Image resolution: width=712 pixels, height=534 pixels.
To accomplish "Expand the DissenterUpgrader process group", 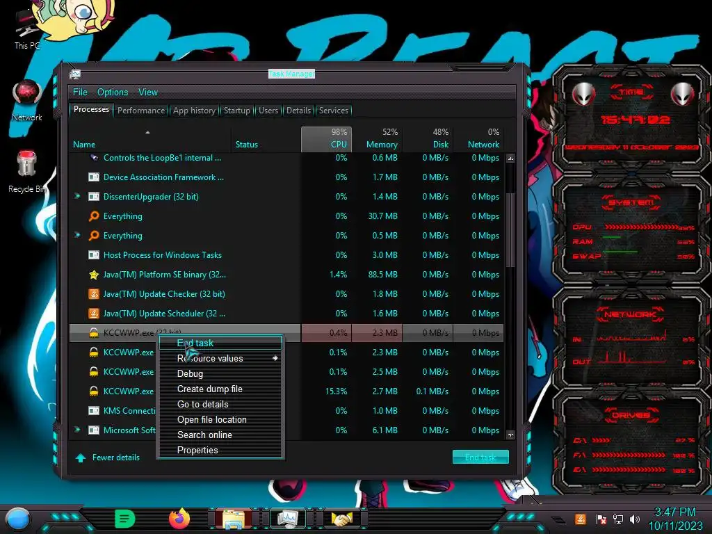I will pyautogui.click(x=77, y=196).
